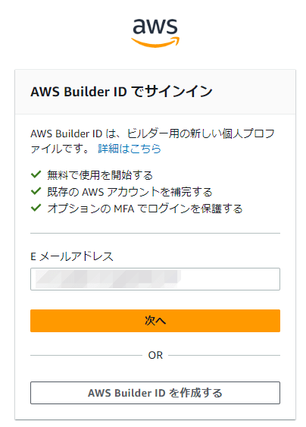Click the orange smile arrow under aws
Viewport: 306px width, 427px height.
(x=155, y=42)
